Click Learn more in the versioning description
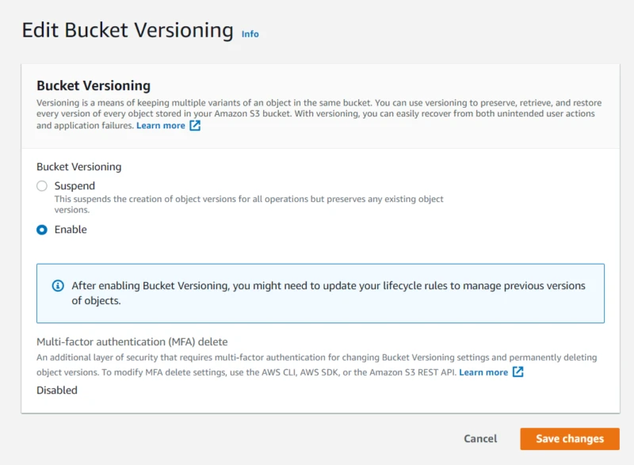The width and height of the screenshot is (634, 465). pos(161,125)
